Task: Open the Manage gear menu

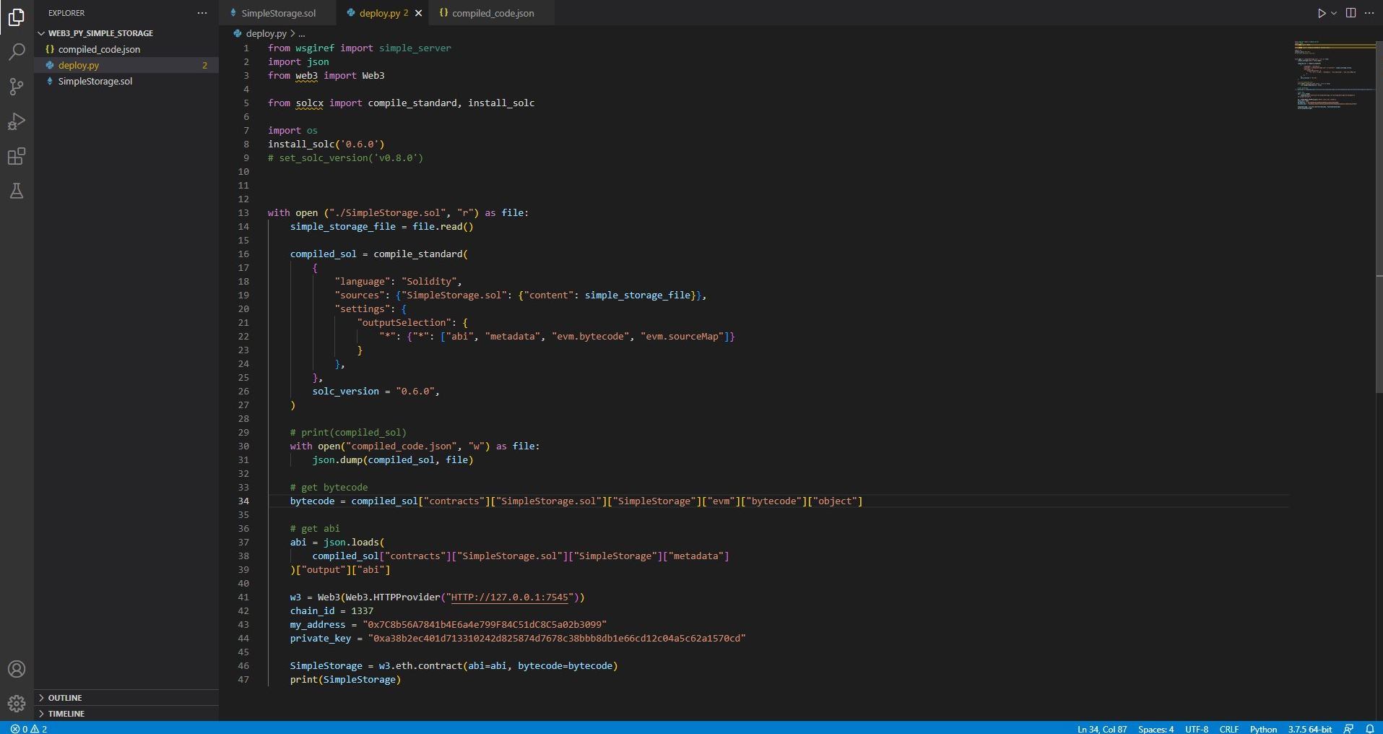Action: pyautogui.click(x=17, y=703)
